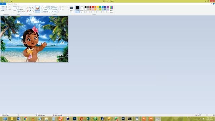Open the shape Fill dropdown
This screenshot has height=121, width=215.
point(62,9)
